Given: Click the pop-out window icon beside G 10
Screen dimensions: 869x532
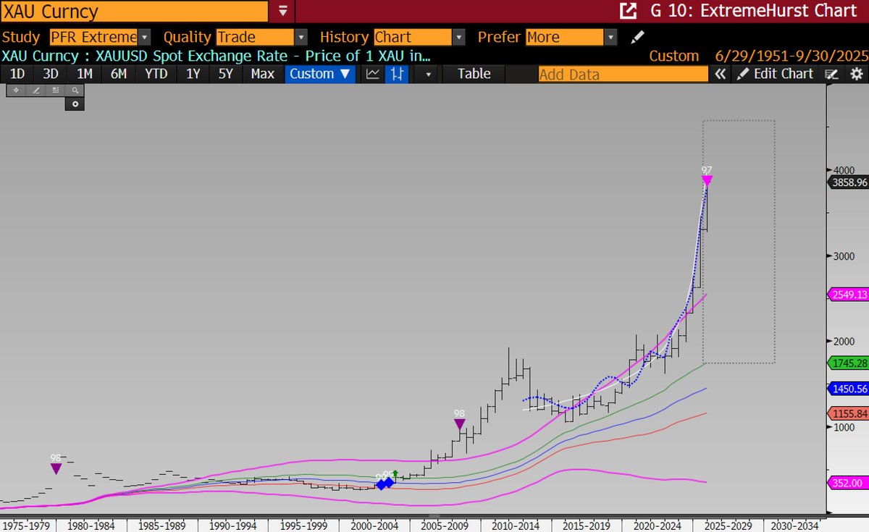Looking at the screenshot, I should tap(628, 11).
